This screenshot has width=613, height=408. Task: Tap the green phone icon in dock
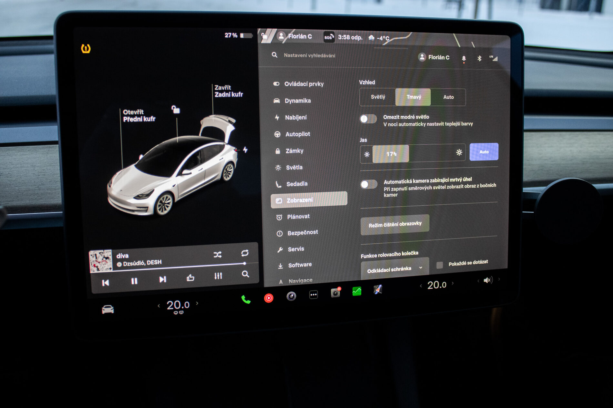point(246,300)
